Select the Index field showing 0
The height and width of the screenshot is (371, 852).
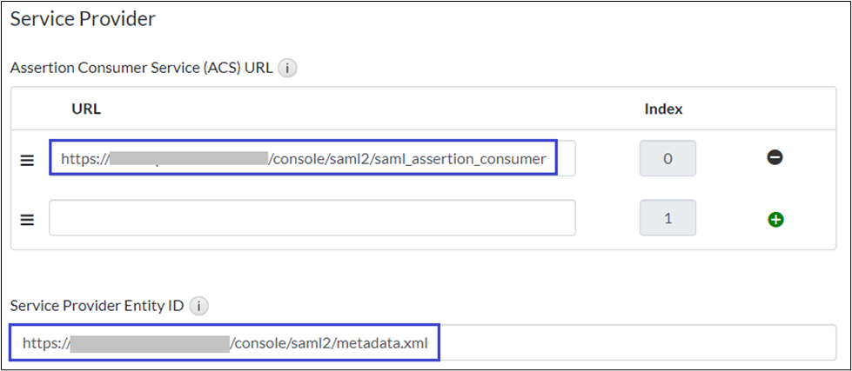pyautogui.click(x=668, y=159)
